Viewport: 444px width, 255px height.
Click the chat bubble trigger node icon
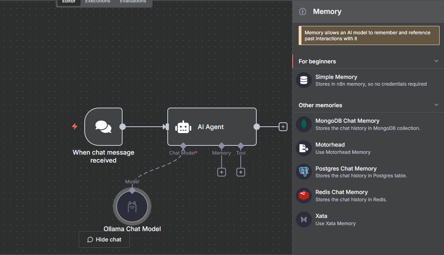(x=103, y=126)
